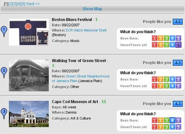Open DCR Hatch Memorial Shell venue link
185x134 pixels.
pos(86,30)
